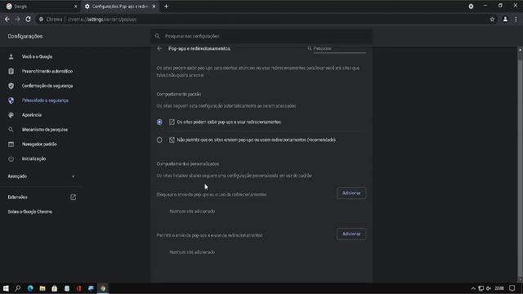
Task: Open Windows taskbar search
Action: (18, 288)
